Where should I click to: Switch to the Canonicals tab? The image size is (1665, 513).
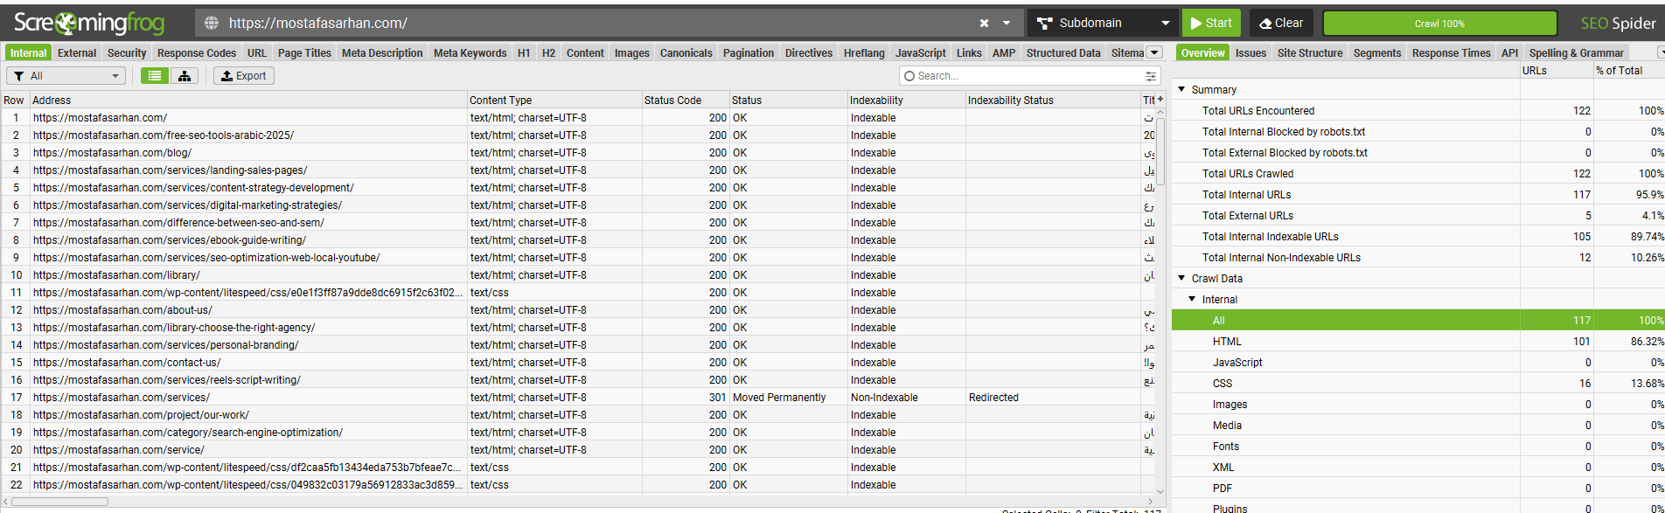[686, 53]
